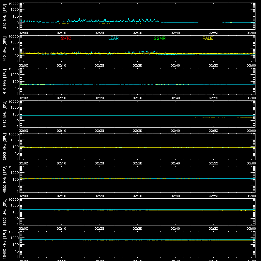Click 02:00 tick under the 2695 MHz plot
This screenshot has width=261, height=261.
[23, 163]
